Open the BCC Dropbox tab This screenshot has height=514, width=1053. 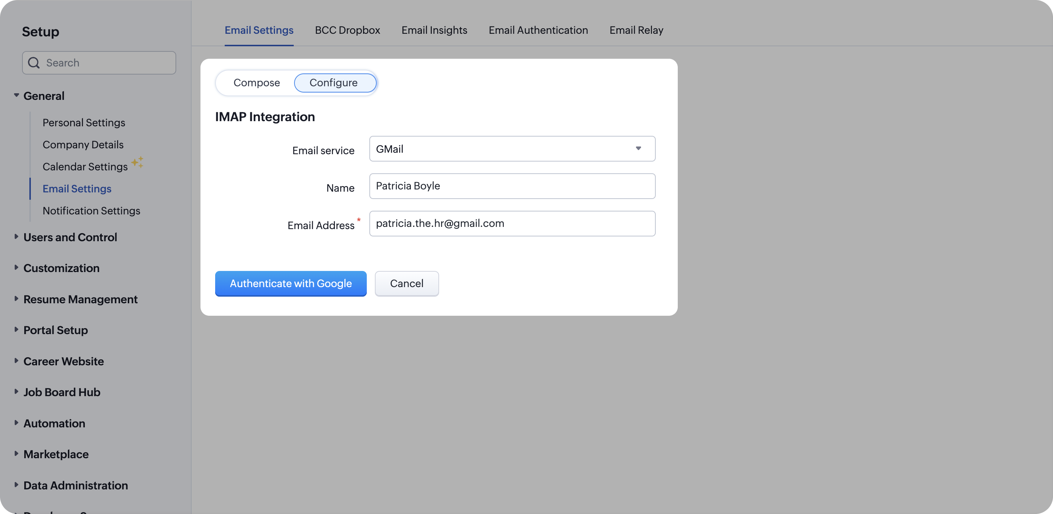pyautogui.click(x=347, y=30)
